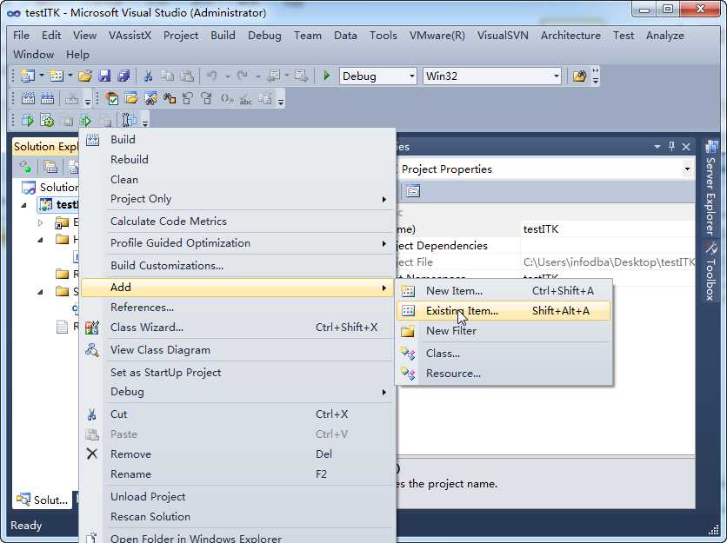Switch to the Solut... bottom tab
The height and width of the screenshot is (543, 727).
pyautogui.click(x=43, y=500)
